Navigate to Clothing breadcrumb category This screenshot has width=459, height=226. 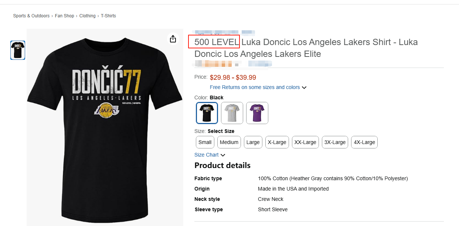click(88, 16)
